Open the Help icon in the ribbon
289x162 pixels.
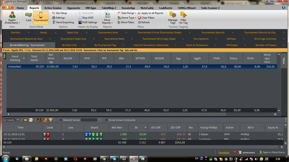(284, 7)
